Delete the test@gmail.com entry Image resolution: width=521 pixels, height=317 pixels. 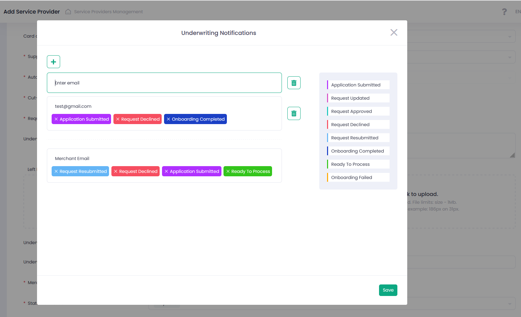(294, 113)
